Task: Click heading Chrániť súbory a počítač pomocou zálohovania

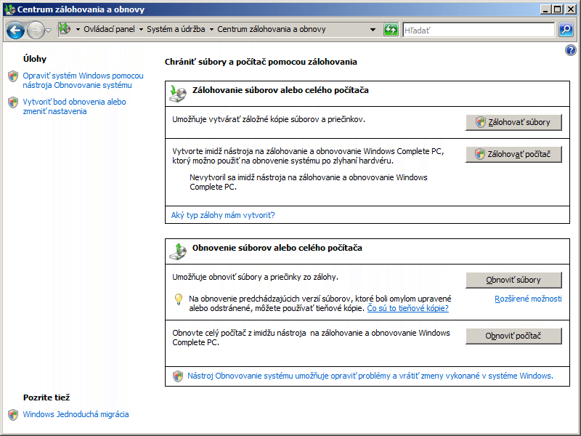Action: pos(261,62)
